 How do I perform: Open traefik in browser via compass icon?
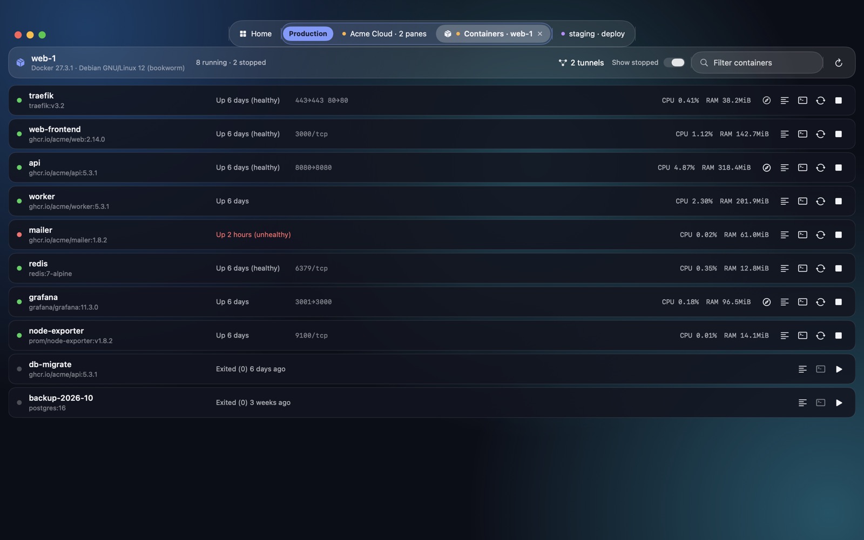(x=766, y=100)
